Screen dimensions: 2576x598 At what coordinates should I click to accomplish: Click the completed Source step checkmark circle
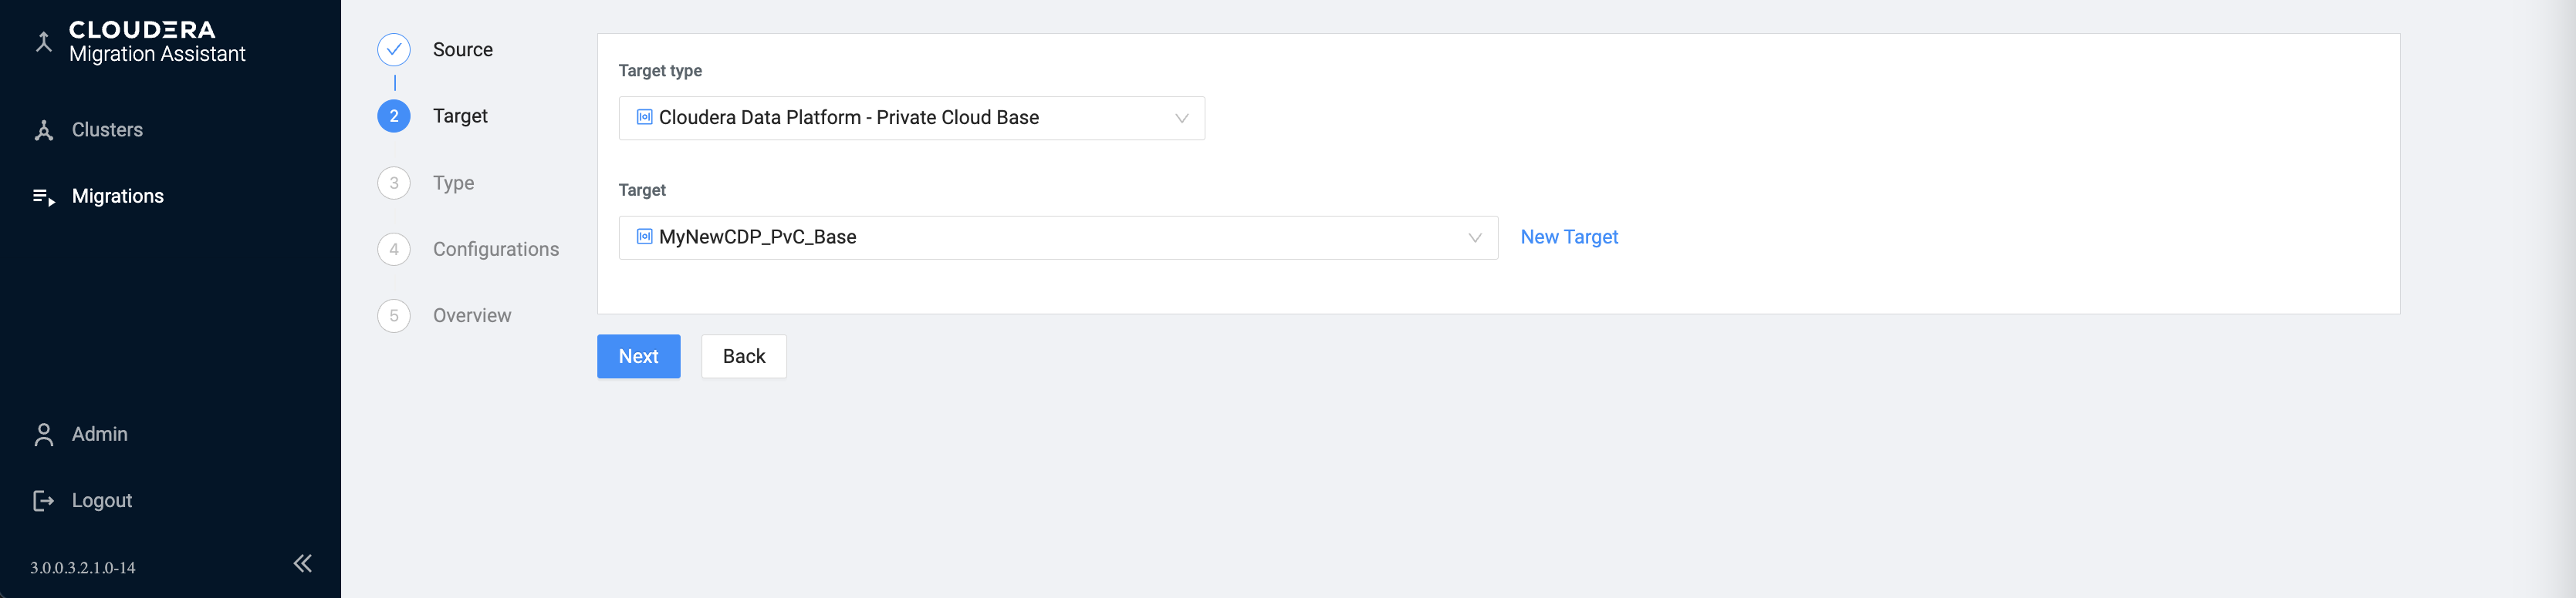coord(394,50)
